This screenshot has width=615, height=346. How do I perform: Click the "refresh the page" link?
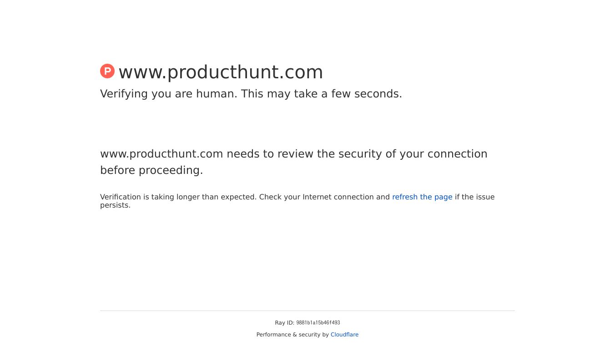coord(422,197)
